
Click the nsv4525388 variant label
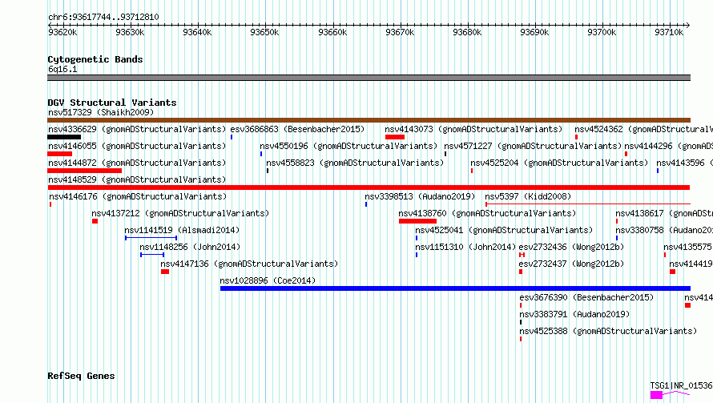[x=608, y=331]
